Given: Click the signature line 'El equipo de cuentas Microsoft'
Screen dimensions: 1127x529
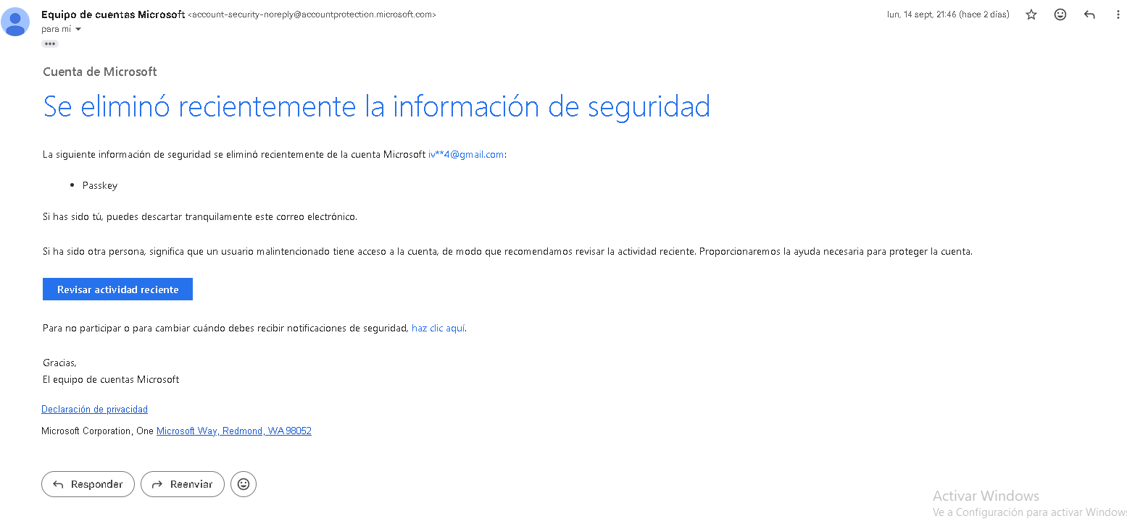Looking at the screenshot, I should (x=111, y=380).
